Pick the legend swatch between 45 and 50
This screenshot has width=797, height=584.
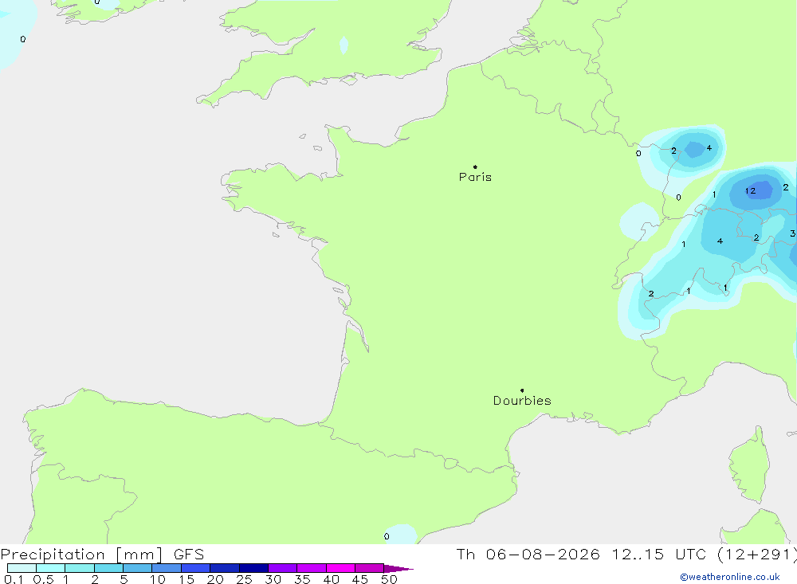point(370,568)
